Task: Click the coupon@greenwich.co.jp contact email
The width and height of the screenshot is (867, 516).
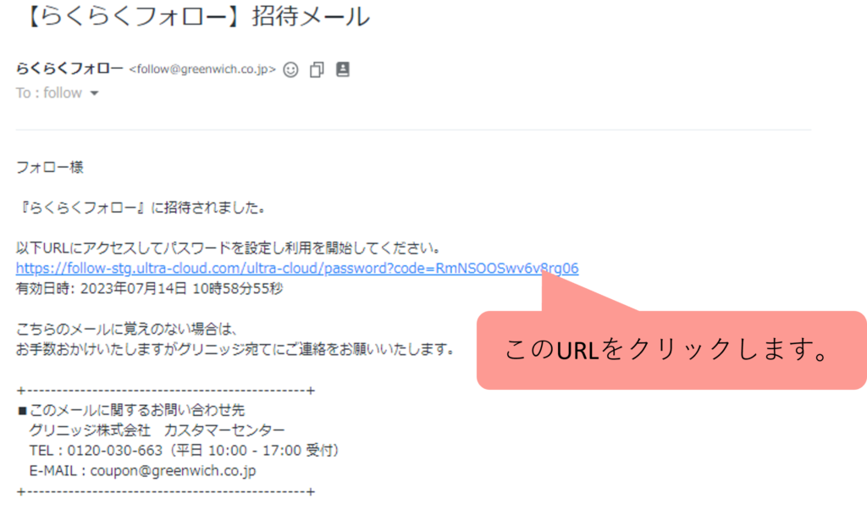Action: [173, 470]
